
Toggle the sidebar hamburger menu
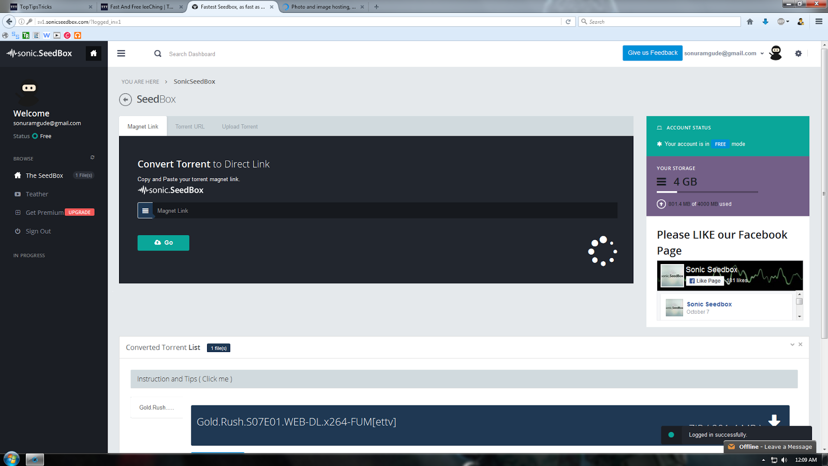(x=121, y=53)
